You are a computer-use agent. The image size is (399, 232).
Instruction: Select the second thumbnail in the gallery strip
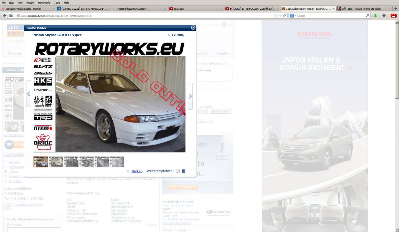click(x=56, y=161)
